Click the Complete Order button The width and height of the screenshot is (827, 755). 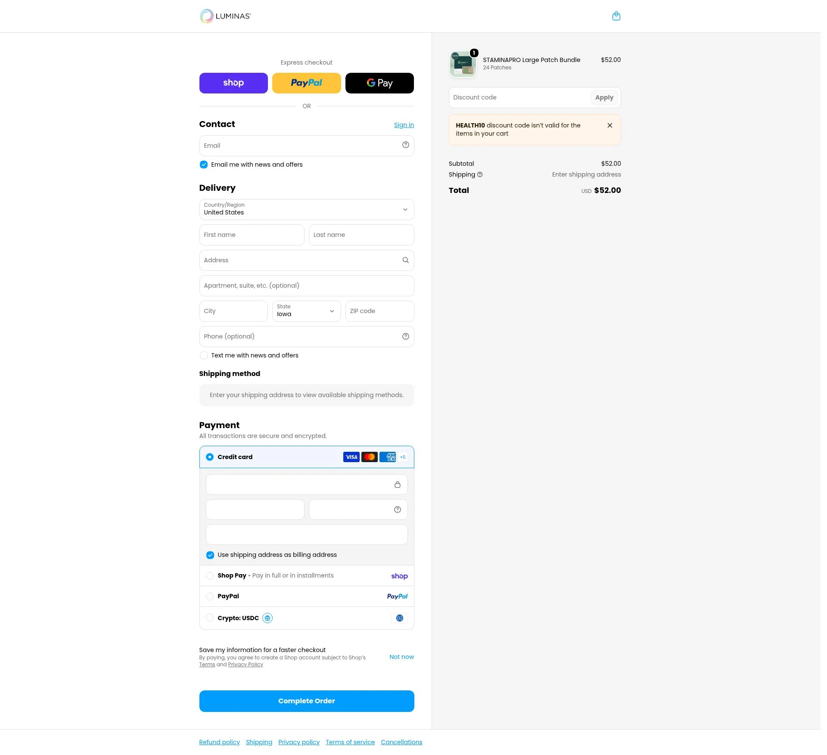(x=307, y=701)
